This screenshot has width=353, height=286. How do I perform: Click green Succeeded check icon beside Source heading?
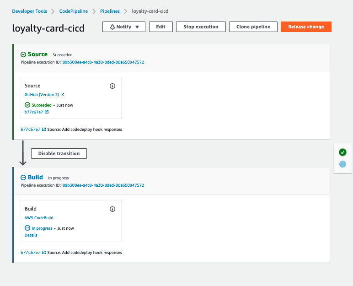(x=23, y=54)
